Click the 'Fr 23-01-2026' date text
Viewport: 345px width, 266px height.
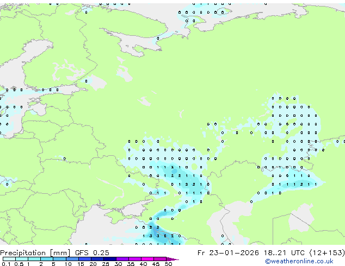[228, 253]
